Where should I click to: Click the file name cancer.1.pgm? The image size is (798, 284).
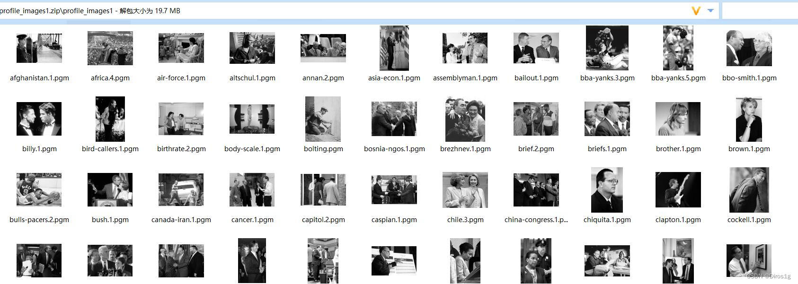click(252, 220)
